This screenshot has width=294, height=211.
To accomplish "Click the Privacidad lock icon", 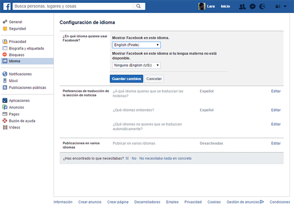I will [x=5, y=42].
